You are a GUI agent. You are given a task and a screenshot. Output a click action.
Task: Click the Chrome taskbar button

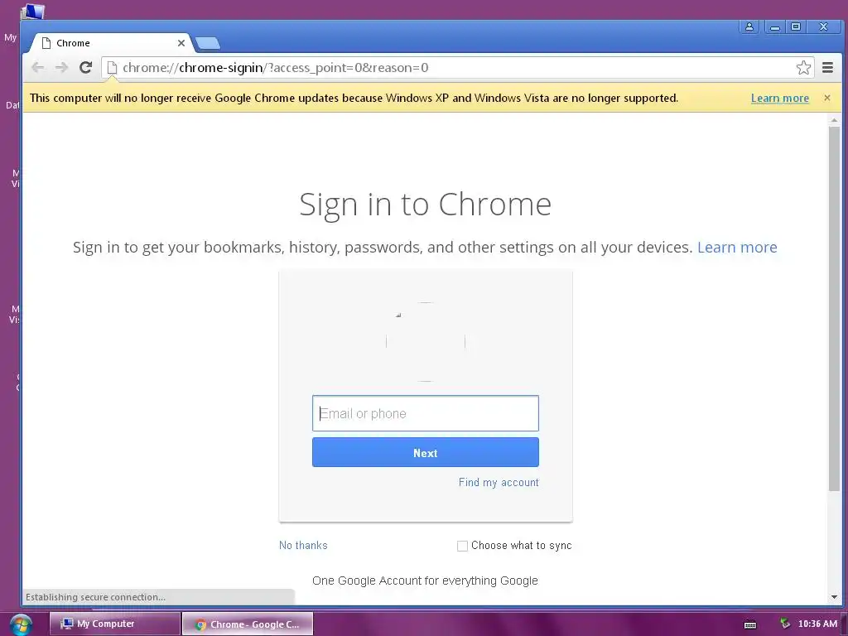[247, 624]
